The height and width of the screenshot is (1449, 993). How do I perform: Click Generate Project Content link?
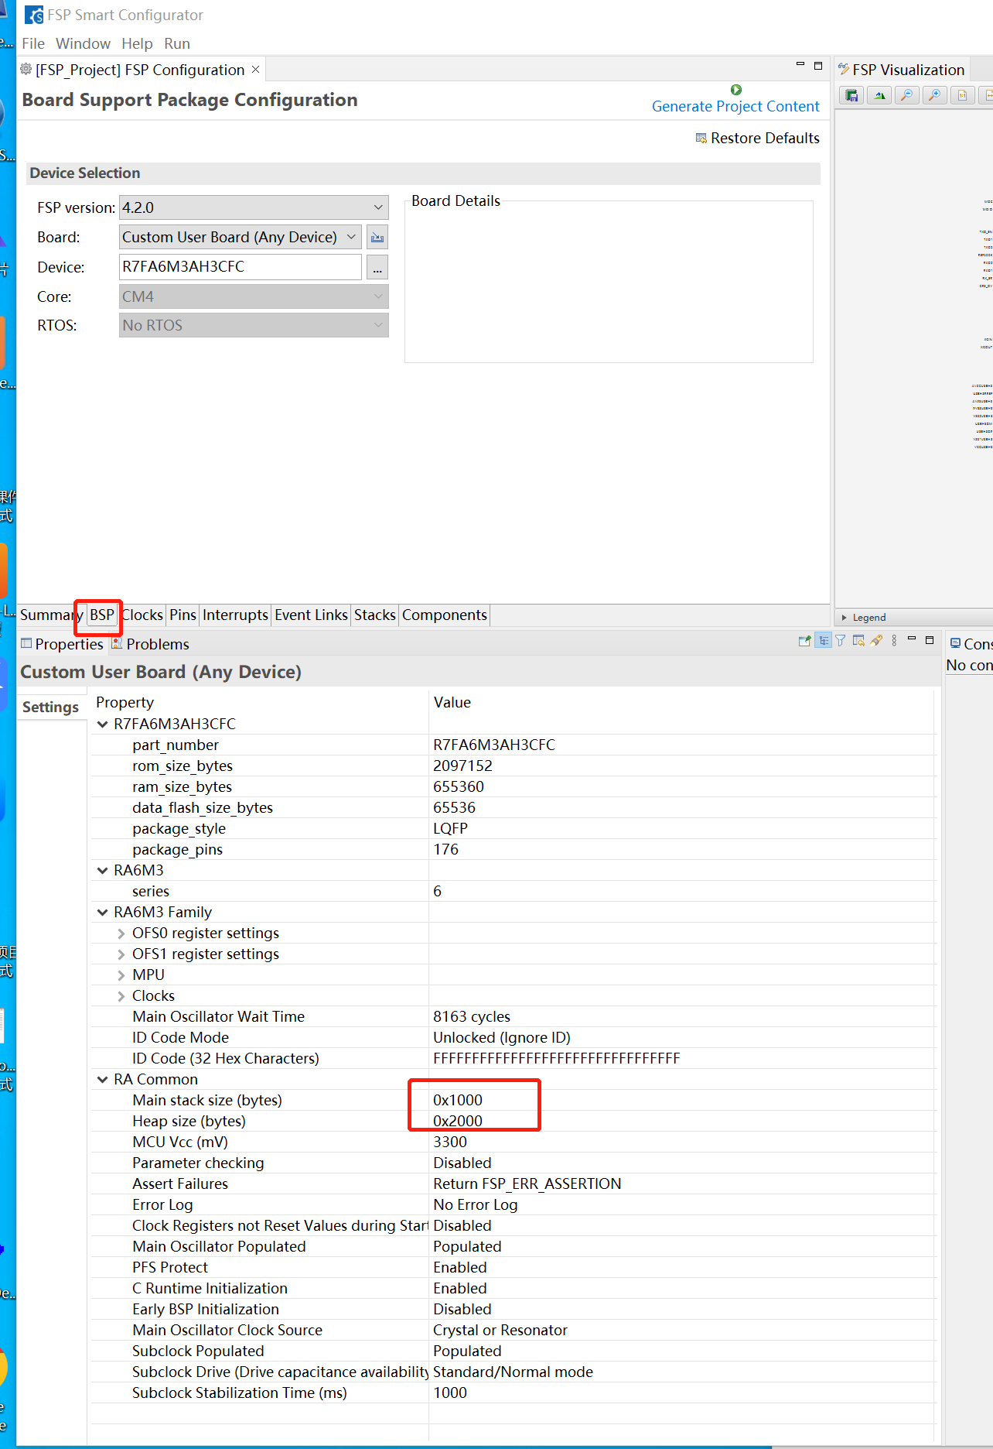[735, 107]
